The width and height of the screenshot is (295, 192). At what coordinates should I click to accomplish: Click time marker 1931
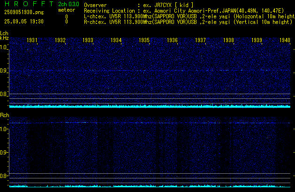point(32,40)
